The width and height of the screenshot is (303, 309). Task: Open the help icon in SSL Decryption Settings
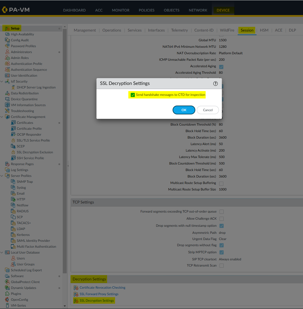pyautogui.click(x=215, y=83)
